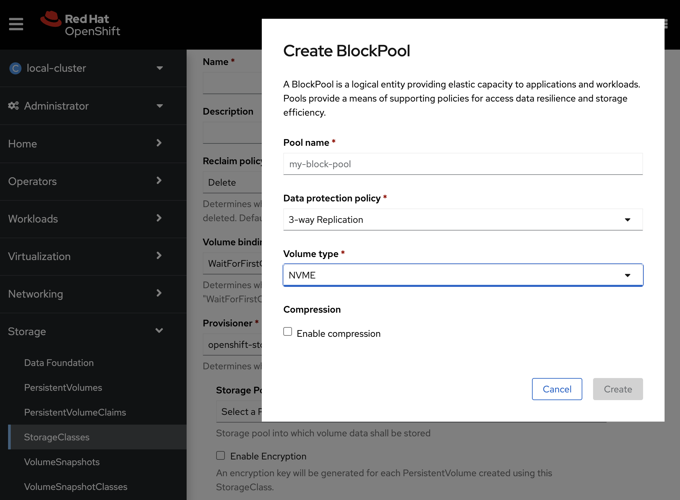Open the Reclaim policy Delete dropdown
The image size is (680, 500).
coord(232,182)
